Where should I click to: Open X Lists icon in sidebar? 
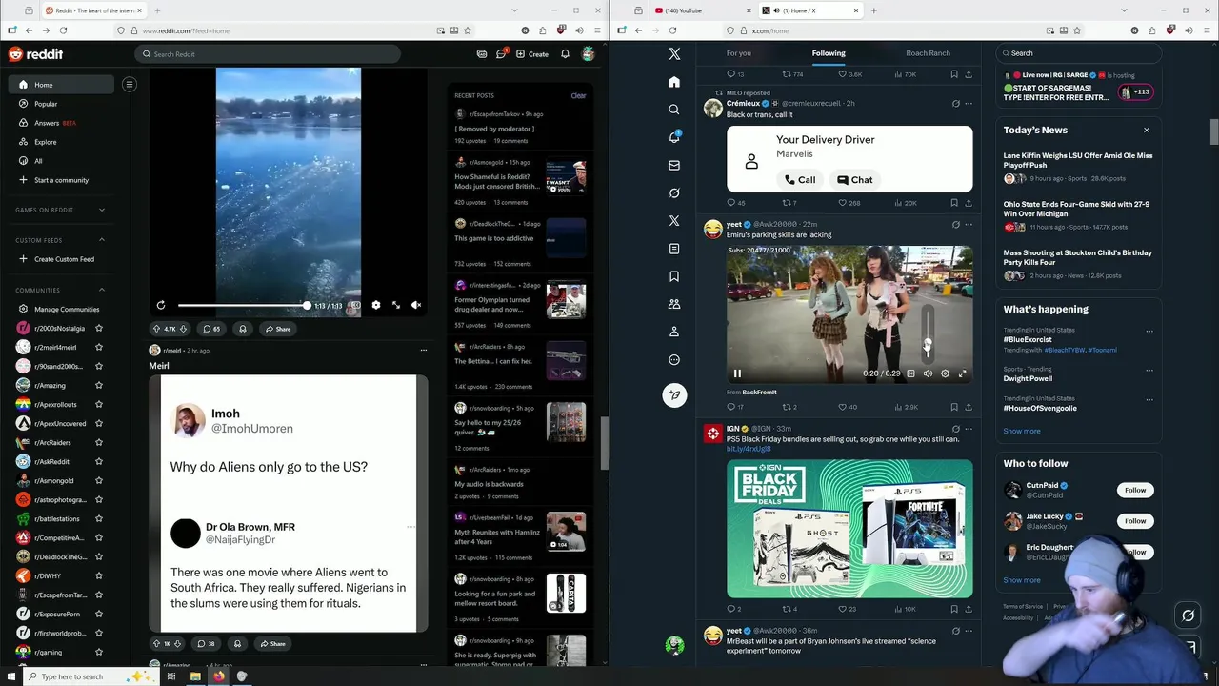(x=674, y=249)
